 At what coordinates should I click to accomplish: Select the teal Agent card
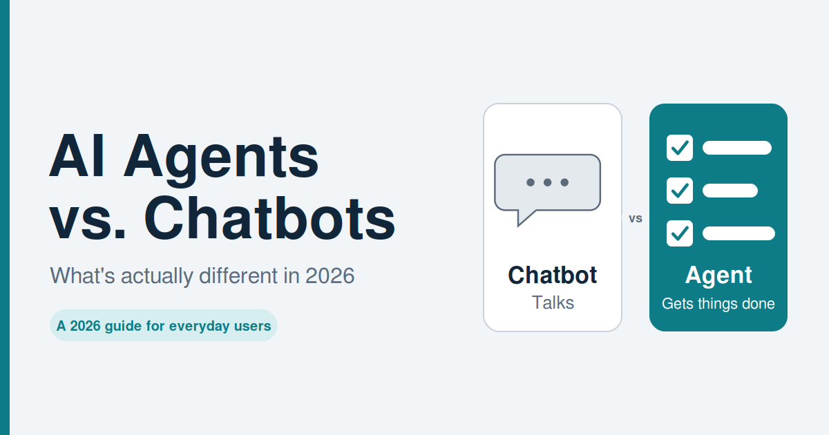(718, 217)
